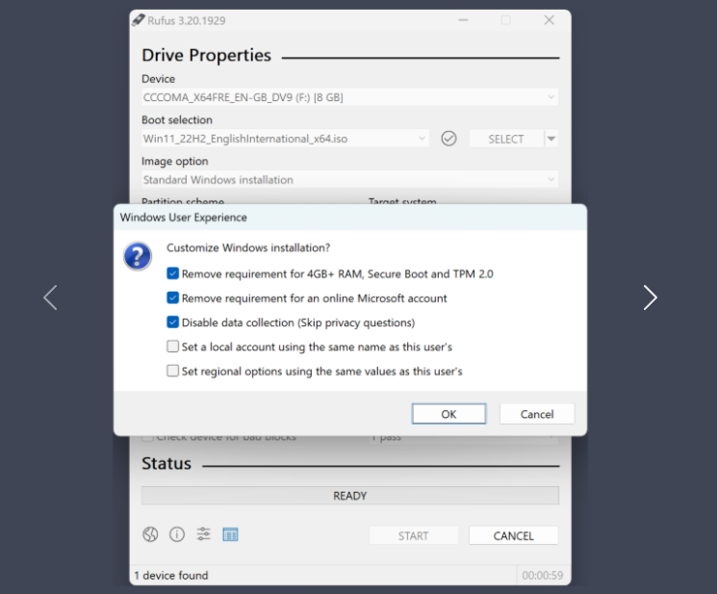Click the 00:00:59 timer text
Image resolution: width=717 pixels, height=594 pixels.
[543, 576]
